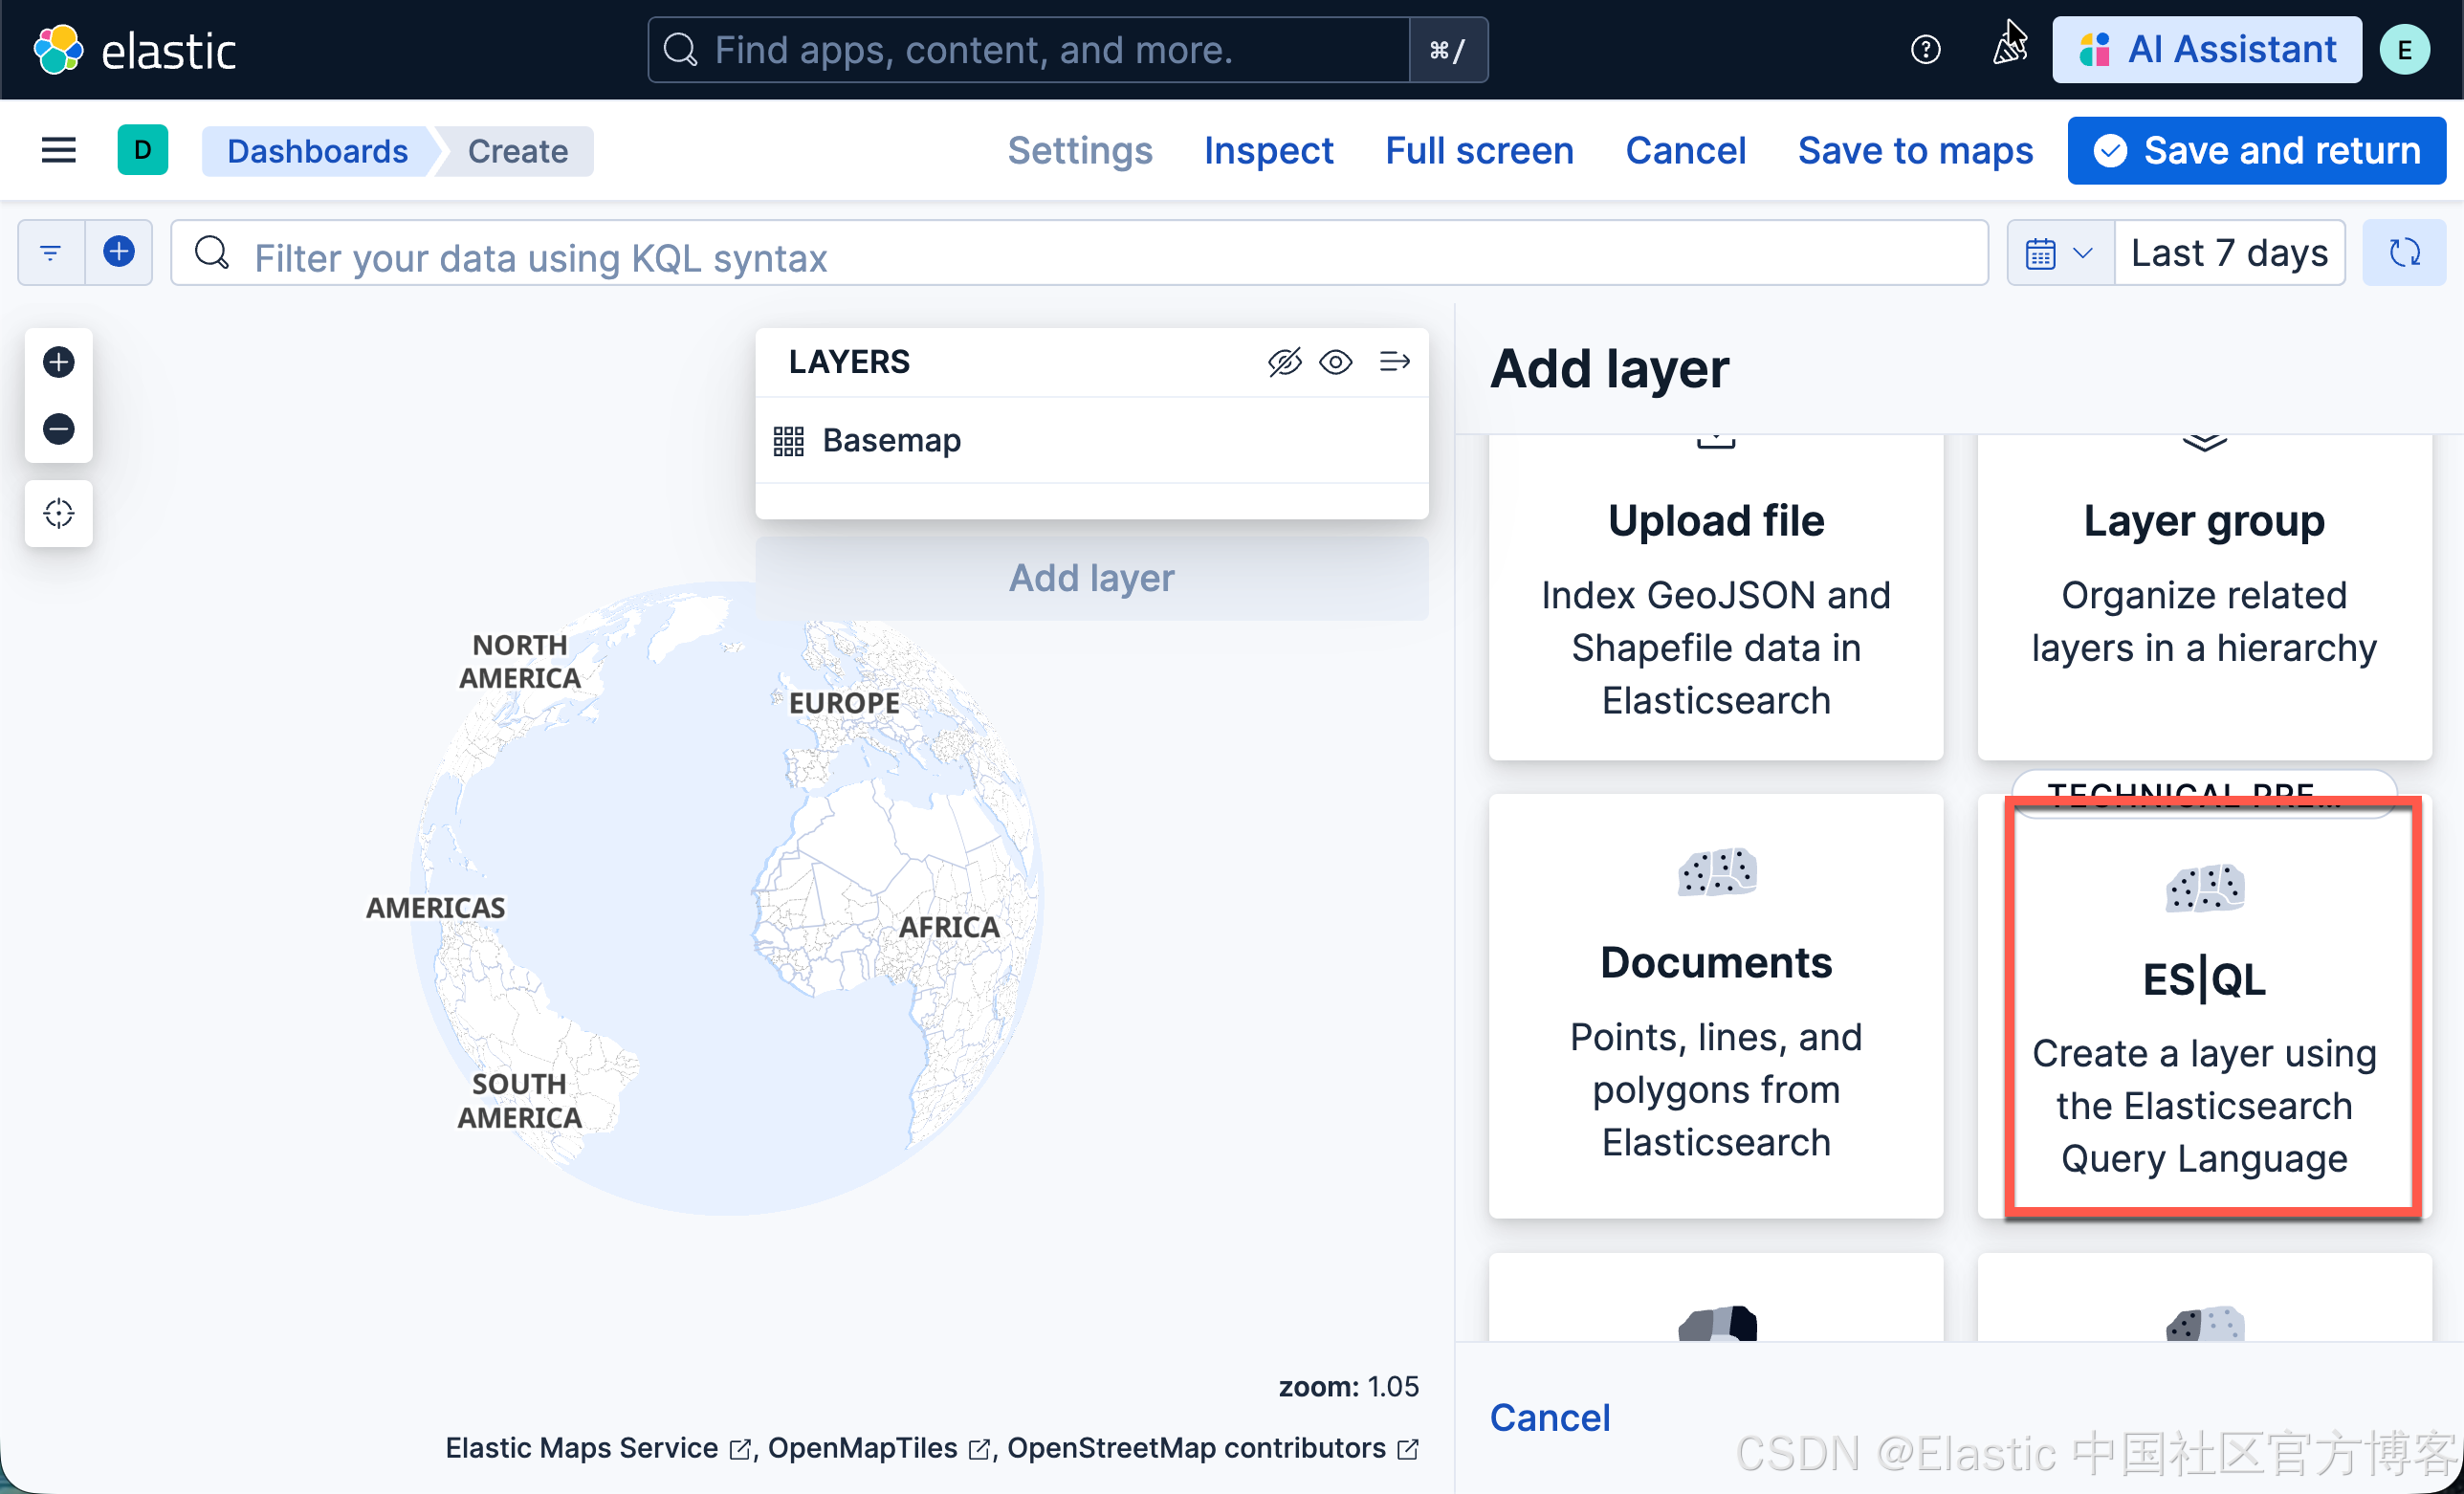2464x1494 pixels.
Task: Click Cancel in Add layer panel
Action: click(x=1549, y=1417)
